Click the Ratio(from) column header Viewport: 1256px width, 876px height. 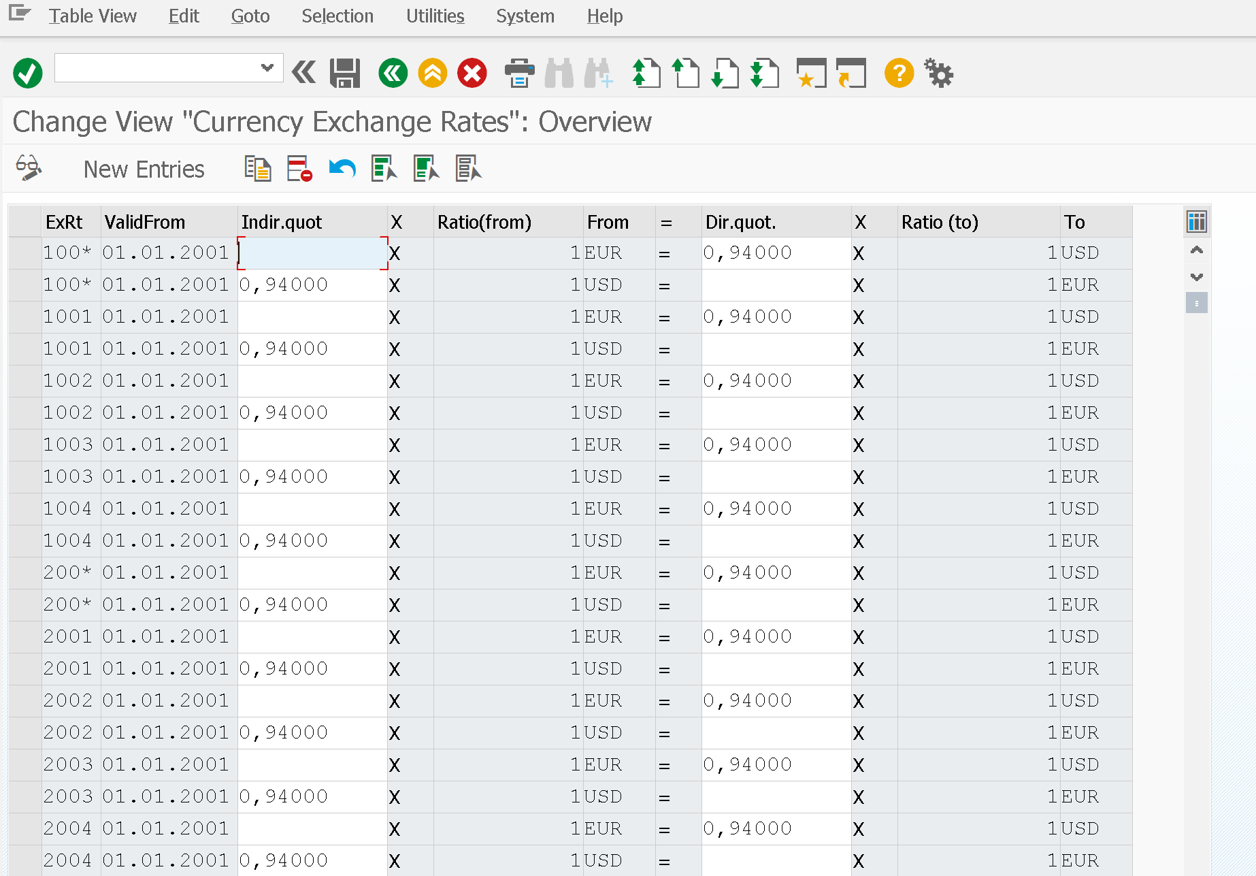coord(508,222)
